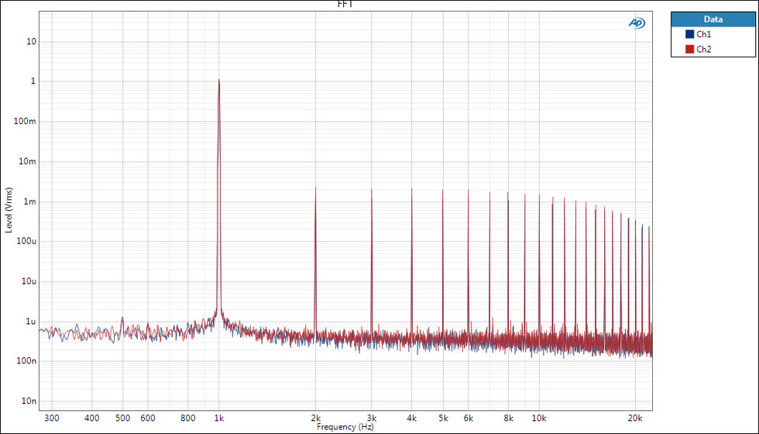Select the Ch1 label in the legend
The height and width of the screenshot is (434, 759).
coord(704,35)
